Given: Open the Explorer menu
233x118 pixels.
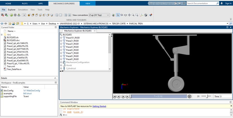Looking at the screenshot, I should point(12,10).
